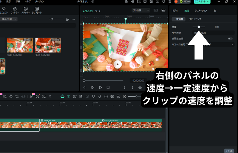The height and width of the screenshot is (153, 238).
Task: Click the cloud upload icon
Action: 157,1
